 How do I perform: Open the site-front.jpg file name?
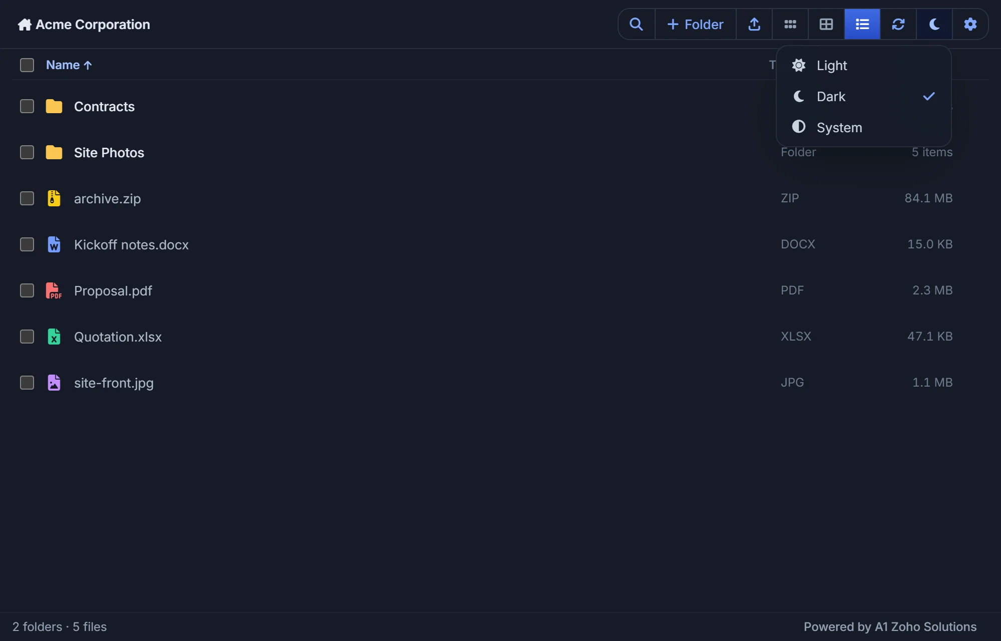tap(114, 383)
